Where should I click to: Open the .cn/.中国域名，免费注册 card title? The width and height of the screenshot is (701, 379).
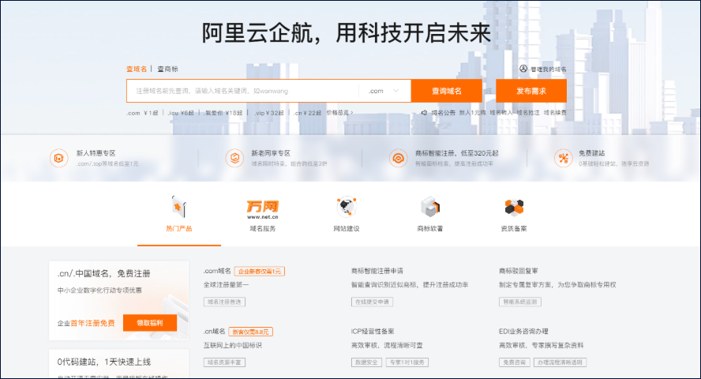coord(103,273)
